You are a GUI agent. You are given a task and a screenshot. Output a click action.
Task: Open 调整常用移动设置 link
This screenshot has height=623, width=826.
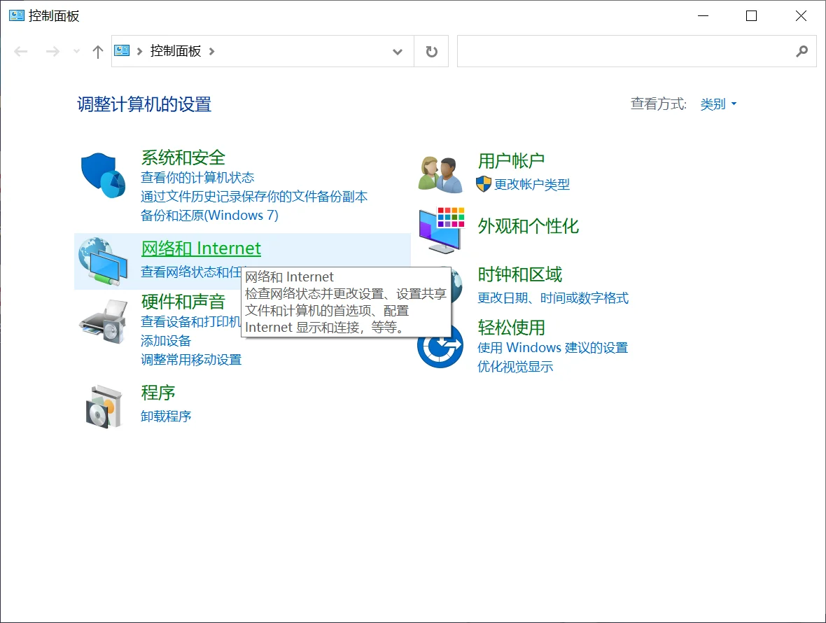191,360
